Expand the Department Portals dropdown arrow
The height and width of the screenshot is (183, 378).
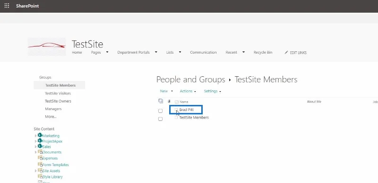[156, 52]
